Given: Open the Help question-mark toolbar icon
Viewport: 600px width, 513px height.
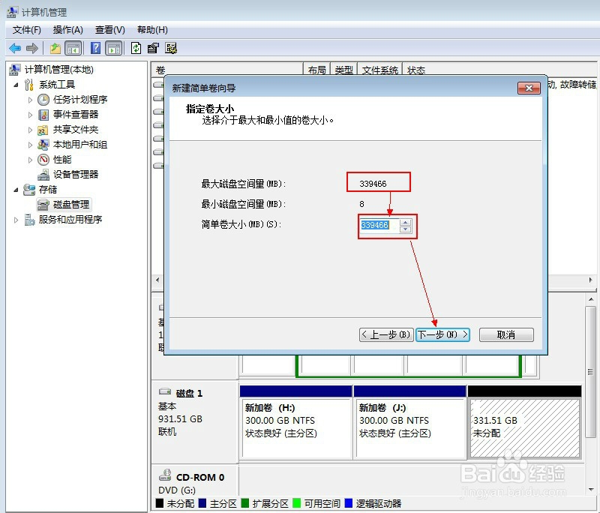Looking at the screenshot, I should coord(96,48).
